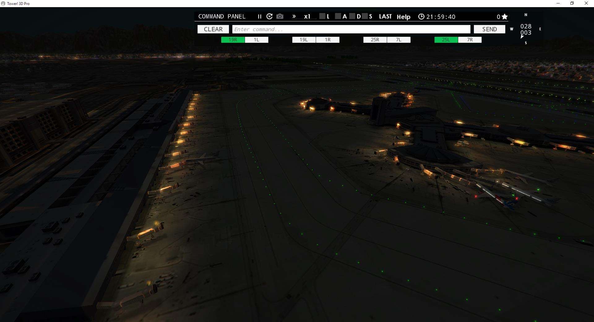Image resolution: width=594 pixels, height=322 pixels.
Task: Click the north marker on the compass
Action: 526,15
